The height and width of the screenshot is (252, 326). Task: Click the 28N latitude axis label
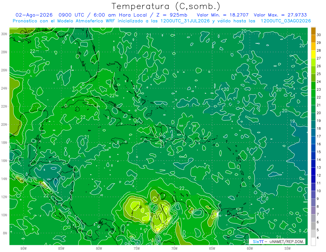(x=5, y=52)
